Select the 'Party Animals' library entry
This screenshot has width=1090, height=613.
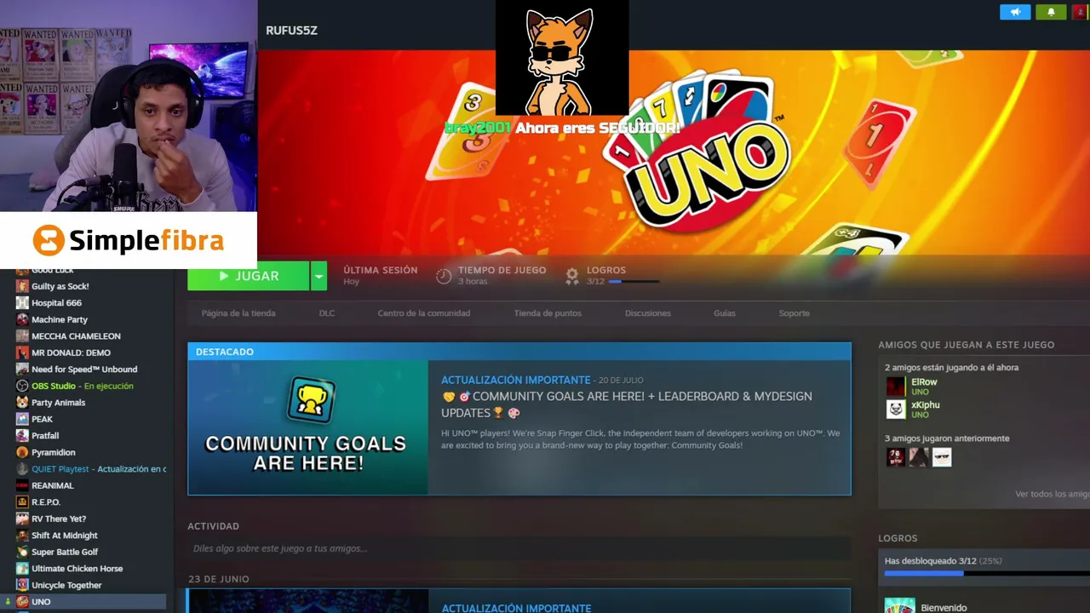point(59,403)
